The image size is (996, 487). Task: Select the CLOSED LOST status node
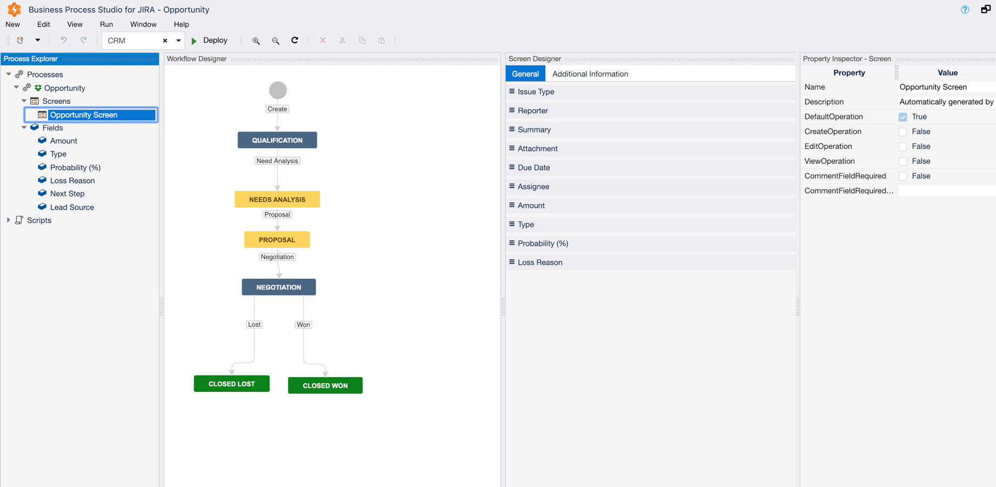(x=232, y=384)
